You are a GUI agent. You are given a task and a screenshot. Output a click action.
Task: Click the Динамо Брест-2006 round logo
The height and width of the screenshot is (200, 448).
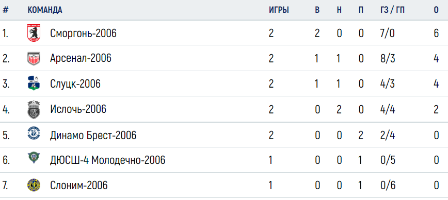tap(34, 135)
